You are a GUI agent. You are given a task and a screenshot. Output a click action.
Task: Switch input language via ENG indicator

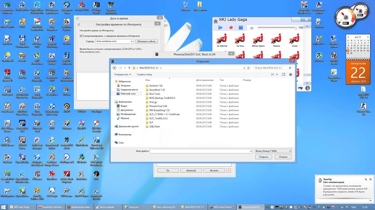354,207
